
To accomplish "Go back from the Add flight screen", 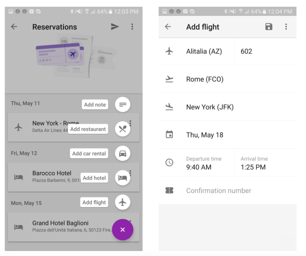I will point(168,26).
